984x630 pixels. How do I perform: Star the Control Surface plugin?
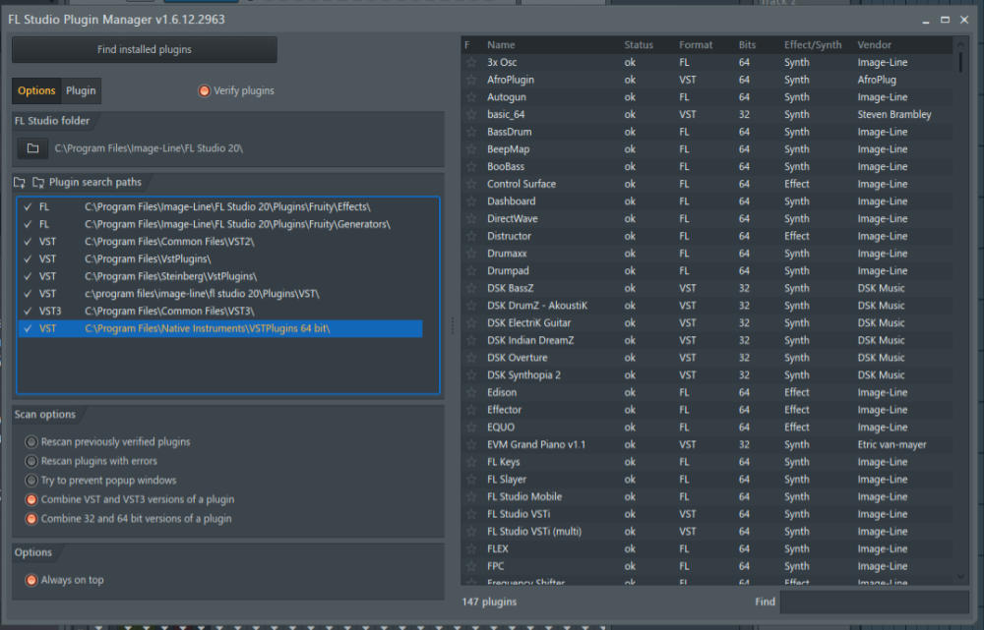(x=470, y=184)
